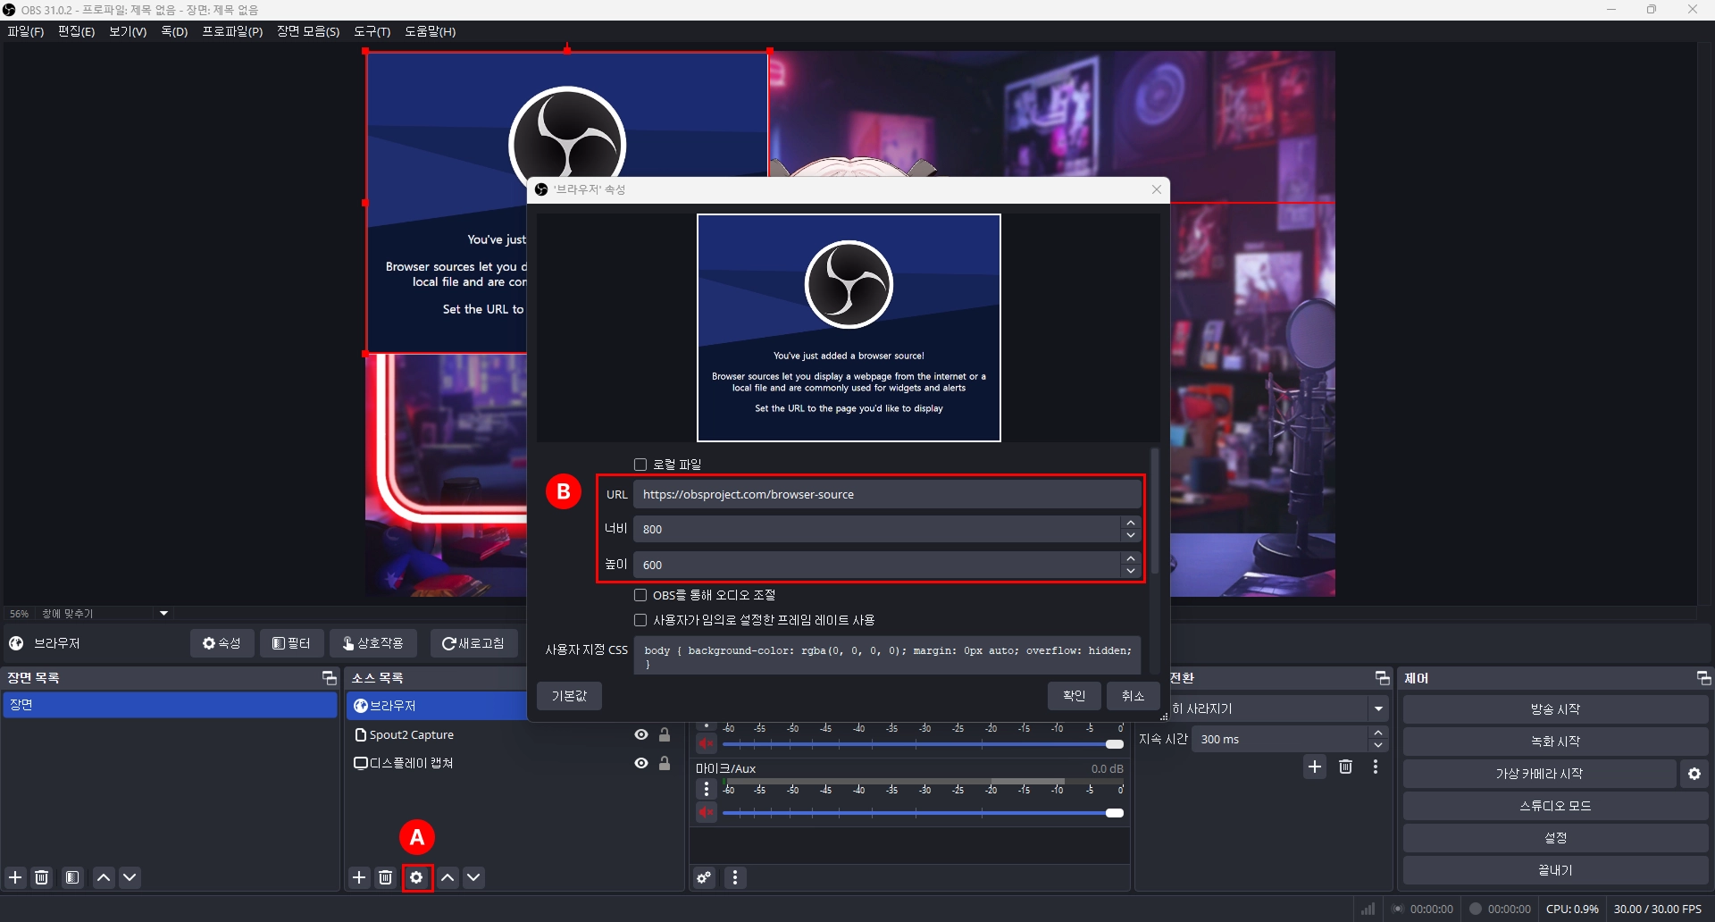This screenshot has height=922, width=1715.
Task: Open source properties gear icon in sources panel
Action: coord(416,878)
